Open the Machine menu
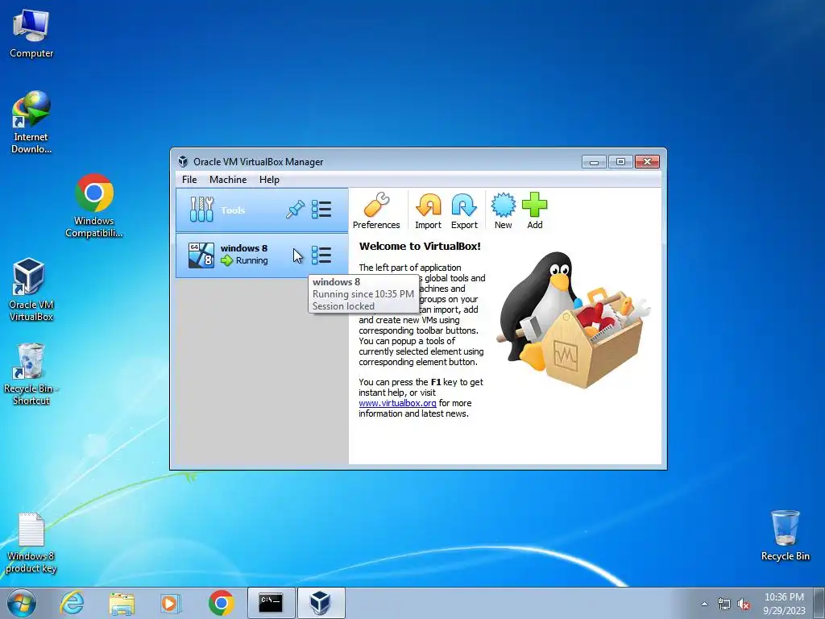This screenshot has height=619, width=825. click(x=228, y=180)
